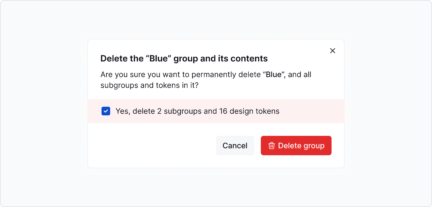Screen dimensions: 432x207
Task: Click the trash can icon
Action: pos(272,146)
